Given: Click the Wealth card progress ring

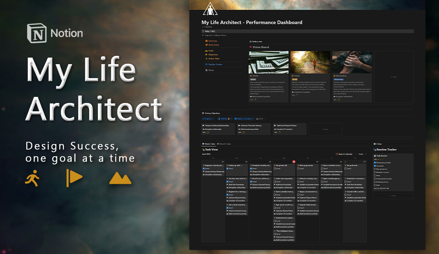Looking at the screenshot, I should (255, 100).
